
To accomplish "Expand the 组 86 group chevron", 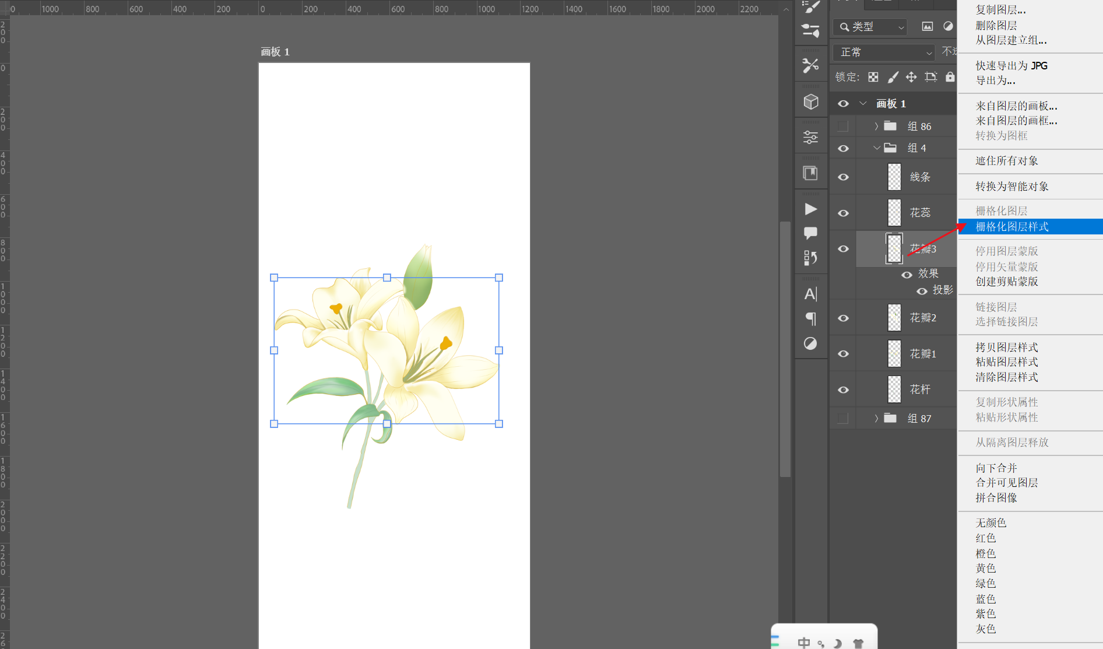I will coord(876,126).
